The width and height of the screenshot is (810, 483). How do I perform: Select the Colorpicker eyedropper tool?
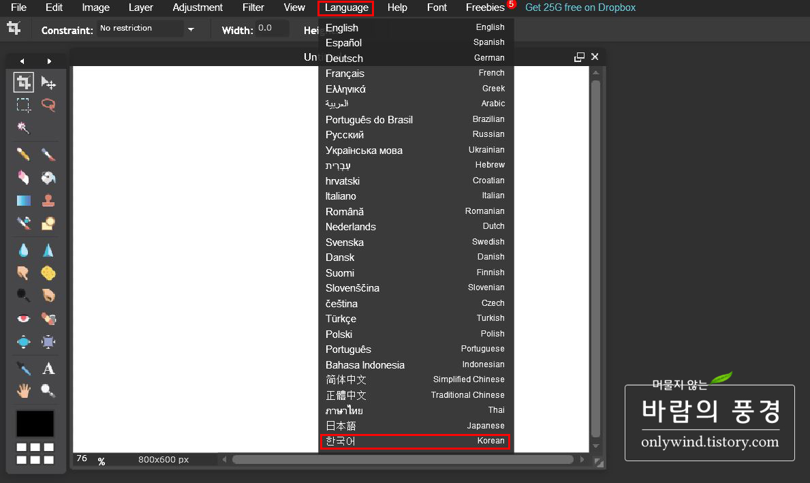23,369
